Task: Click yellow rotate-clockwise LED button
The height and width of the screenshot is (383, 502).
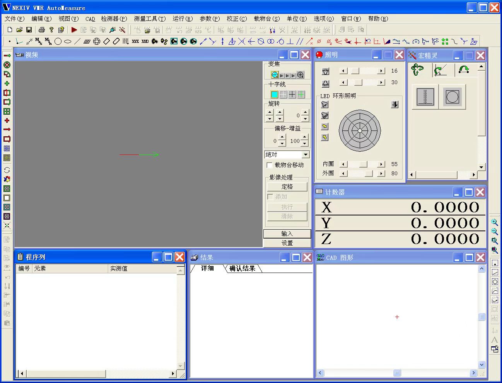Action: (325, 126)
